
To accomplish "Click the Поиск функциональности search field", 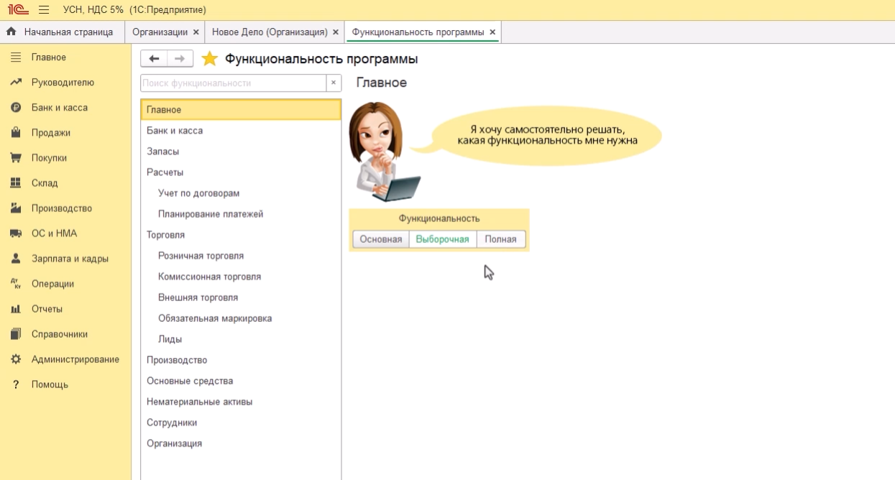I will point(233,83).
